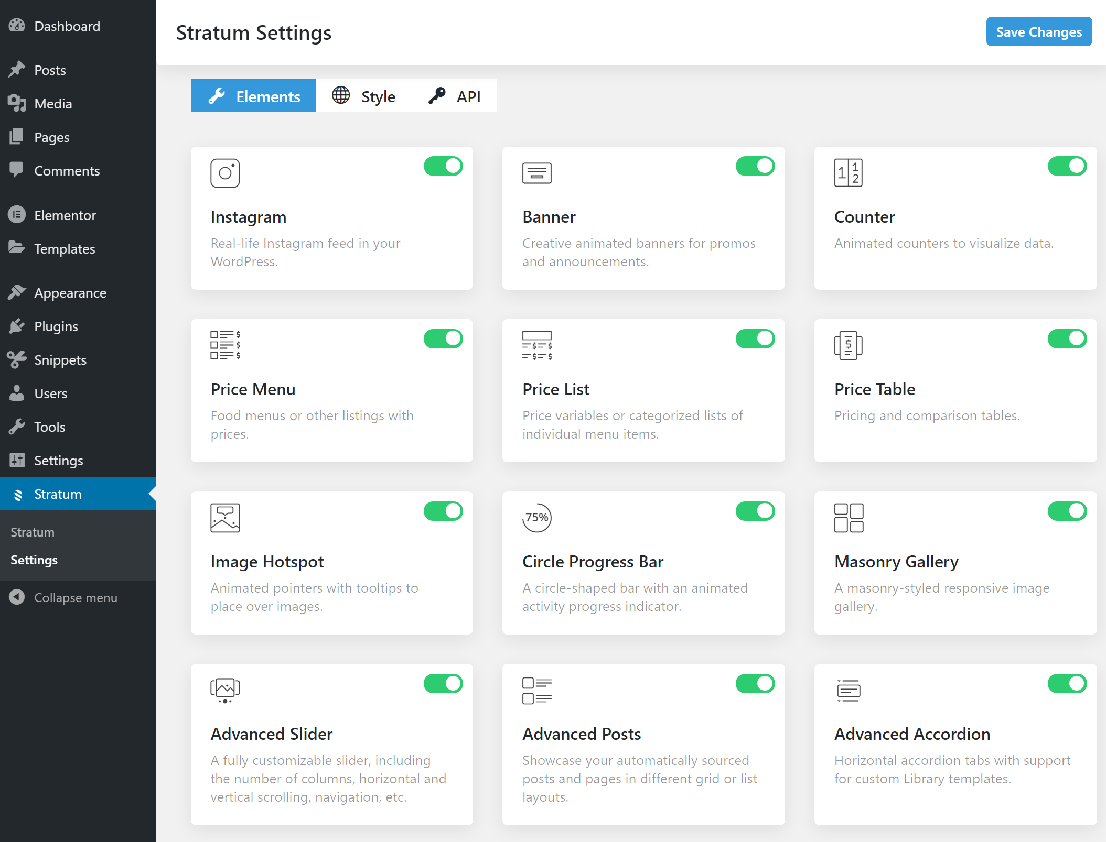Click the Appearance brush icon
Image resolution: width=1106 pixels, height=842 pixels.
(x=17, y=292)
